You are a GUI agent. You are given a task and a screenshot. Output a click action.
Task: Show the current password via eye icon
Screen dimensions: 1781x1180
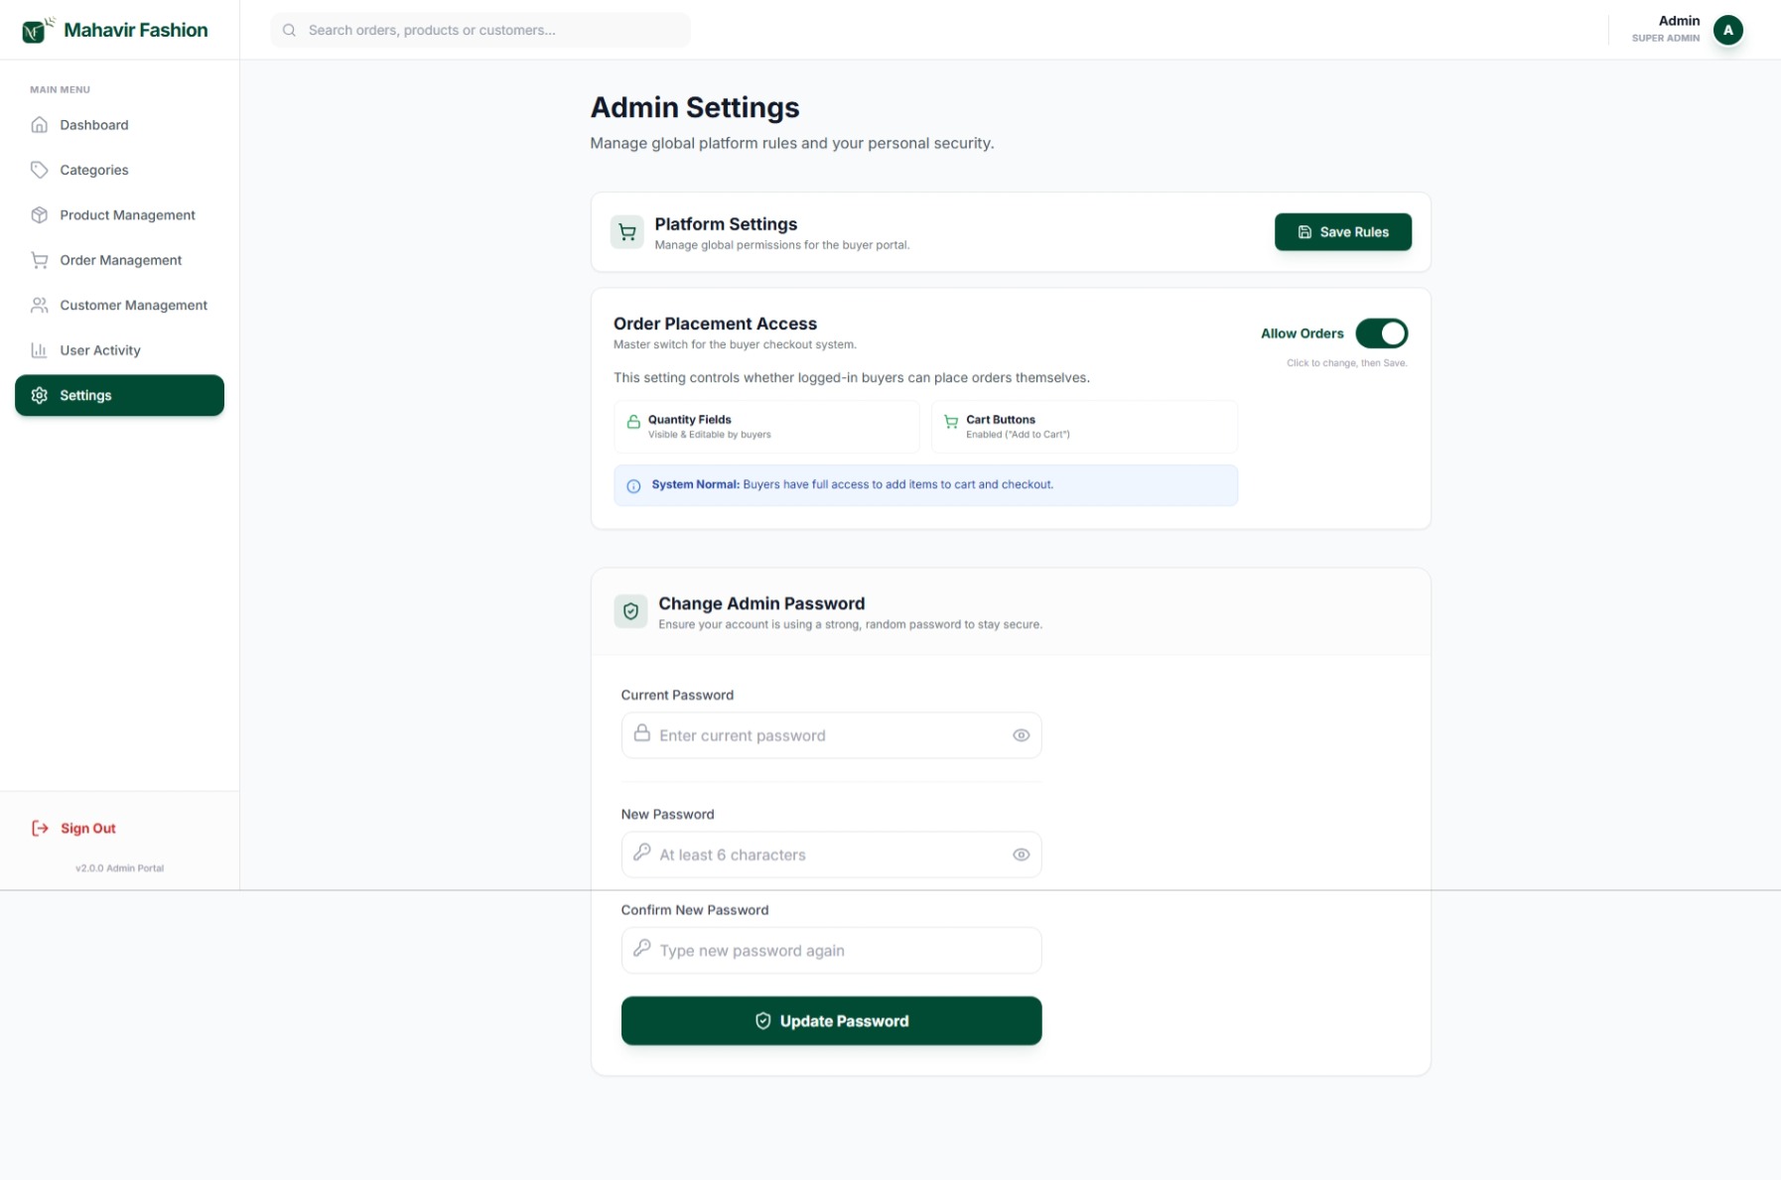pyautogui.click(x=1021, y=735)
